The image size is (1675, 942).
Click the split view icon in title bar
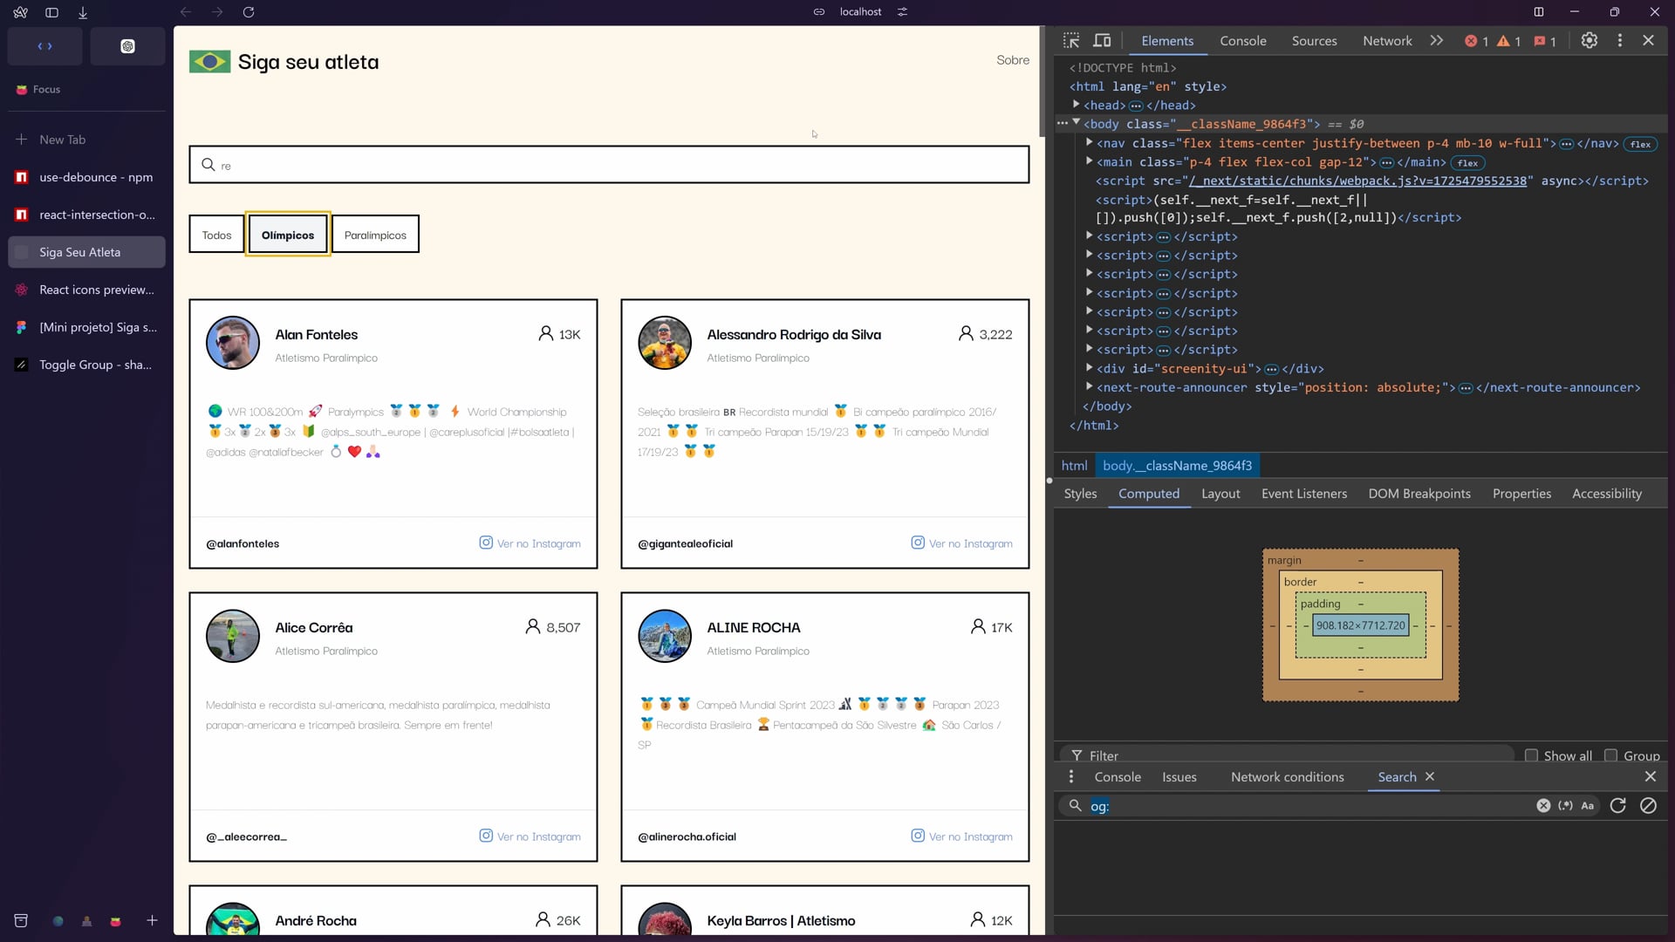(x=1539, y=12)
